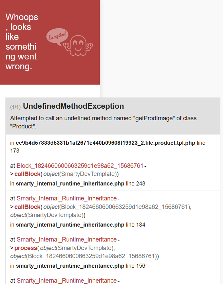Click the Whoops something went wrong heading
Viewport: 223px width, 284px height.
point(22,41)
